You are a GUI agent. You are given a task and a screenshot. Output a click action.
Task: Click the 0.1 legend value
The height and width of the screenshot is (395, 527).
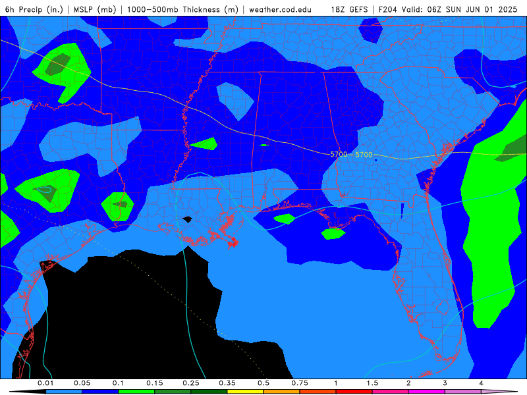tap(118, 383)
